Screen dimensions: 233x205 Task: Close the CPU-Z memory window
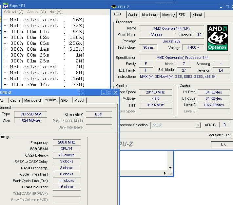(116, 93)
